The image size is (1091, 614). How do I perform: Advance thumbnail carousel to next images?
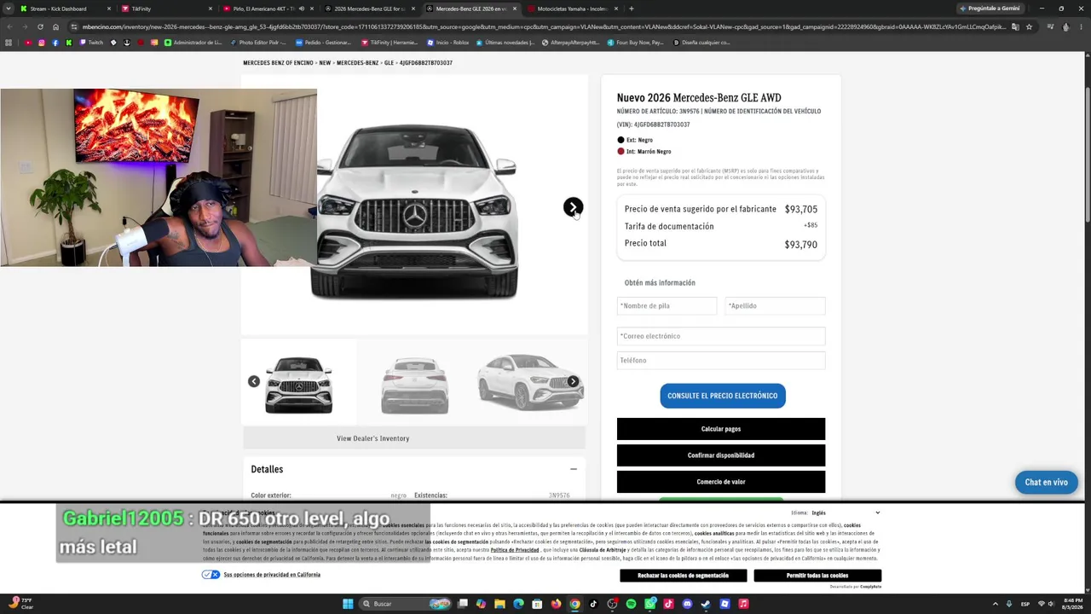(x=573, y=381)
